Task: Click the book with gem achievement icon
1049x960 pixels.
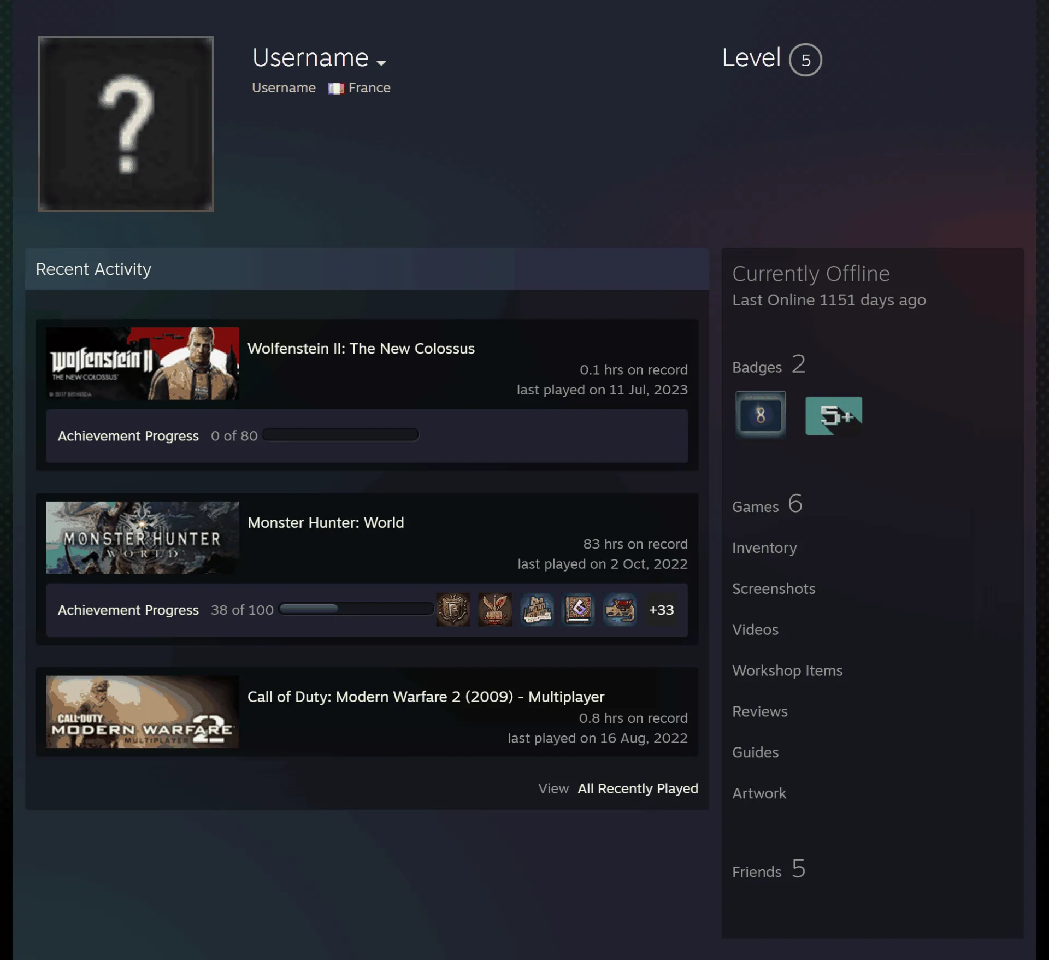Action: pyautogui.click(x=579, y=609)
